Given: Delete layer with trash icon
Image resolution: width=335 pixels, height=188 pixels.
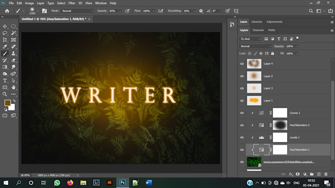Looking at the screenshot, I should (x=326, y=174).
